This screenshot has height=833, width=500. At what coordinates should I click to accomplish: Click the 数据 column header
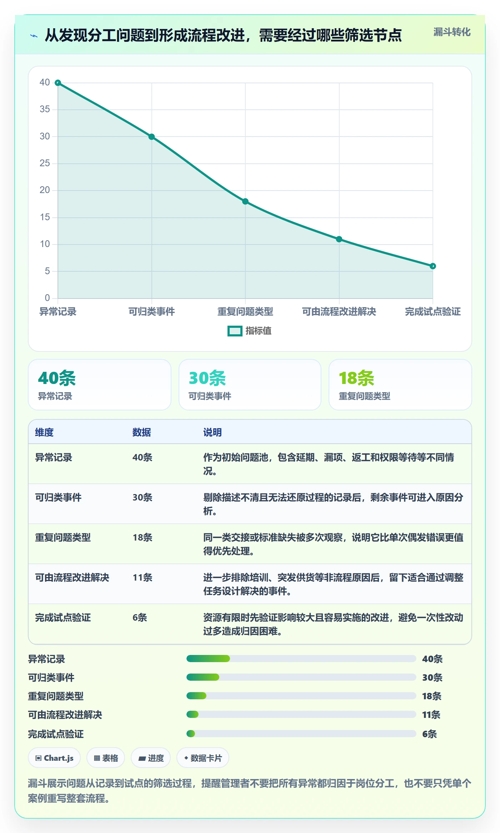pyautogui.click(x=142, y=432)
